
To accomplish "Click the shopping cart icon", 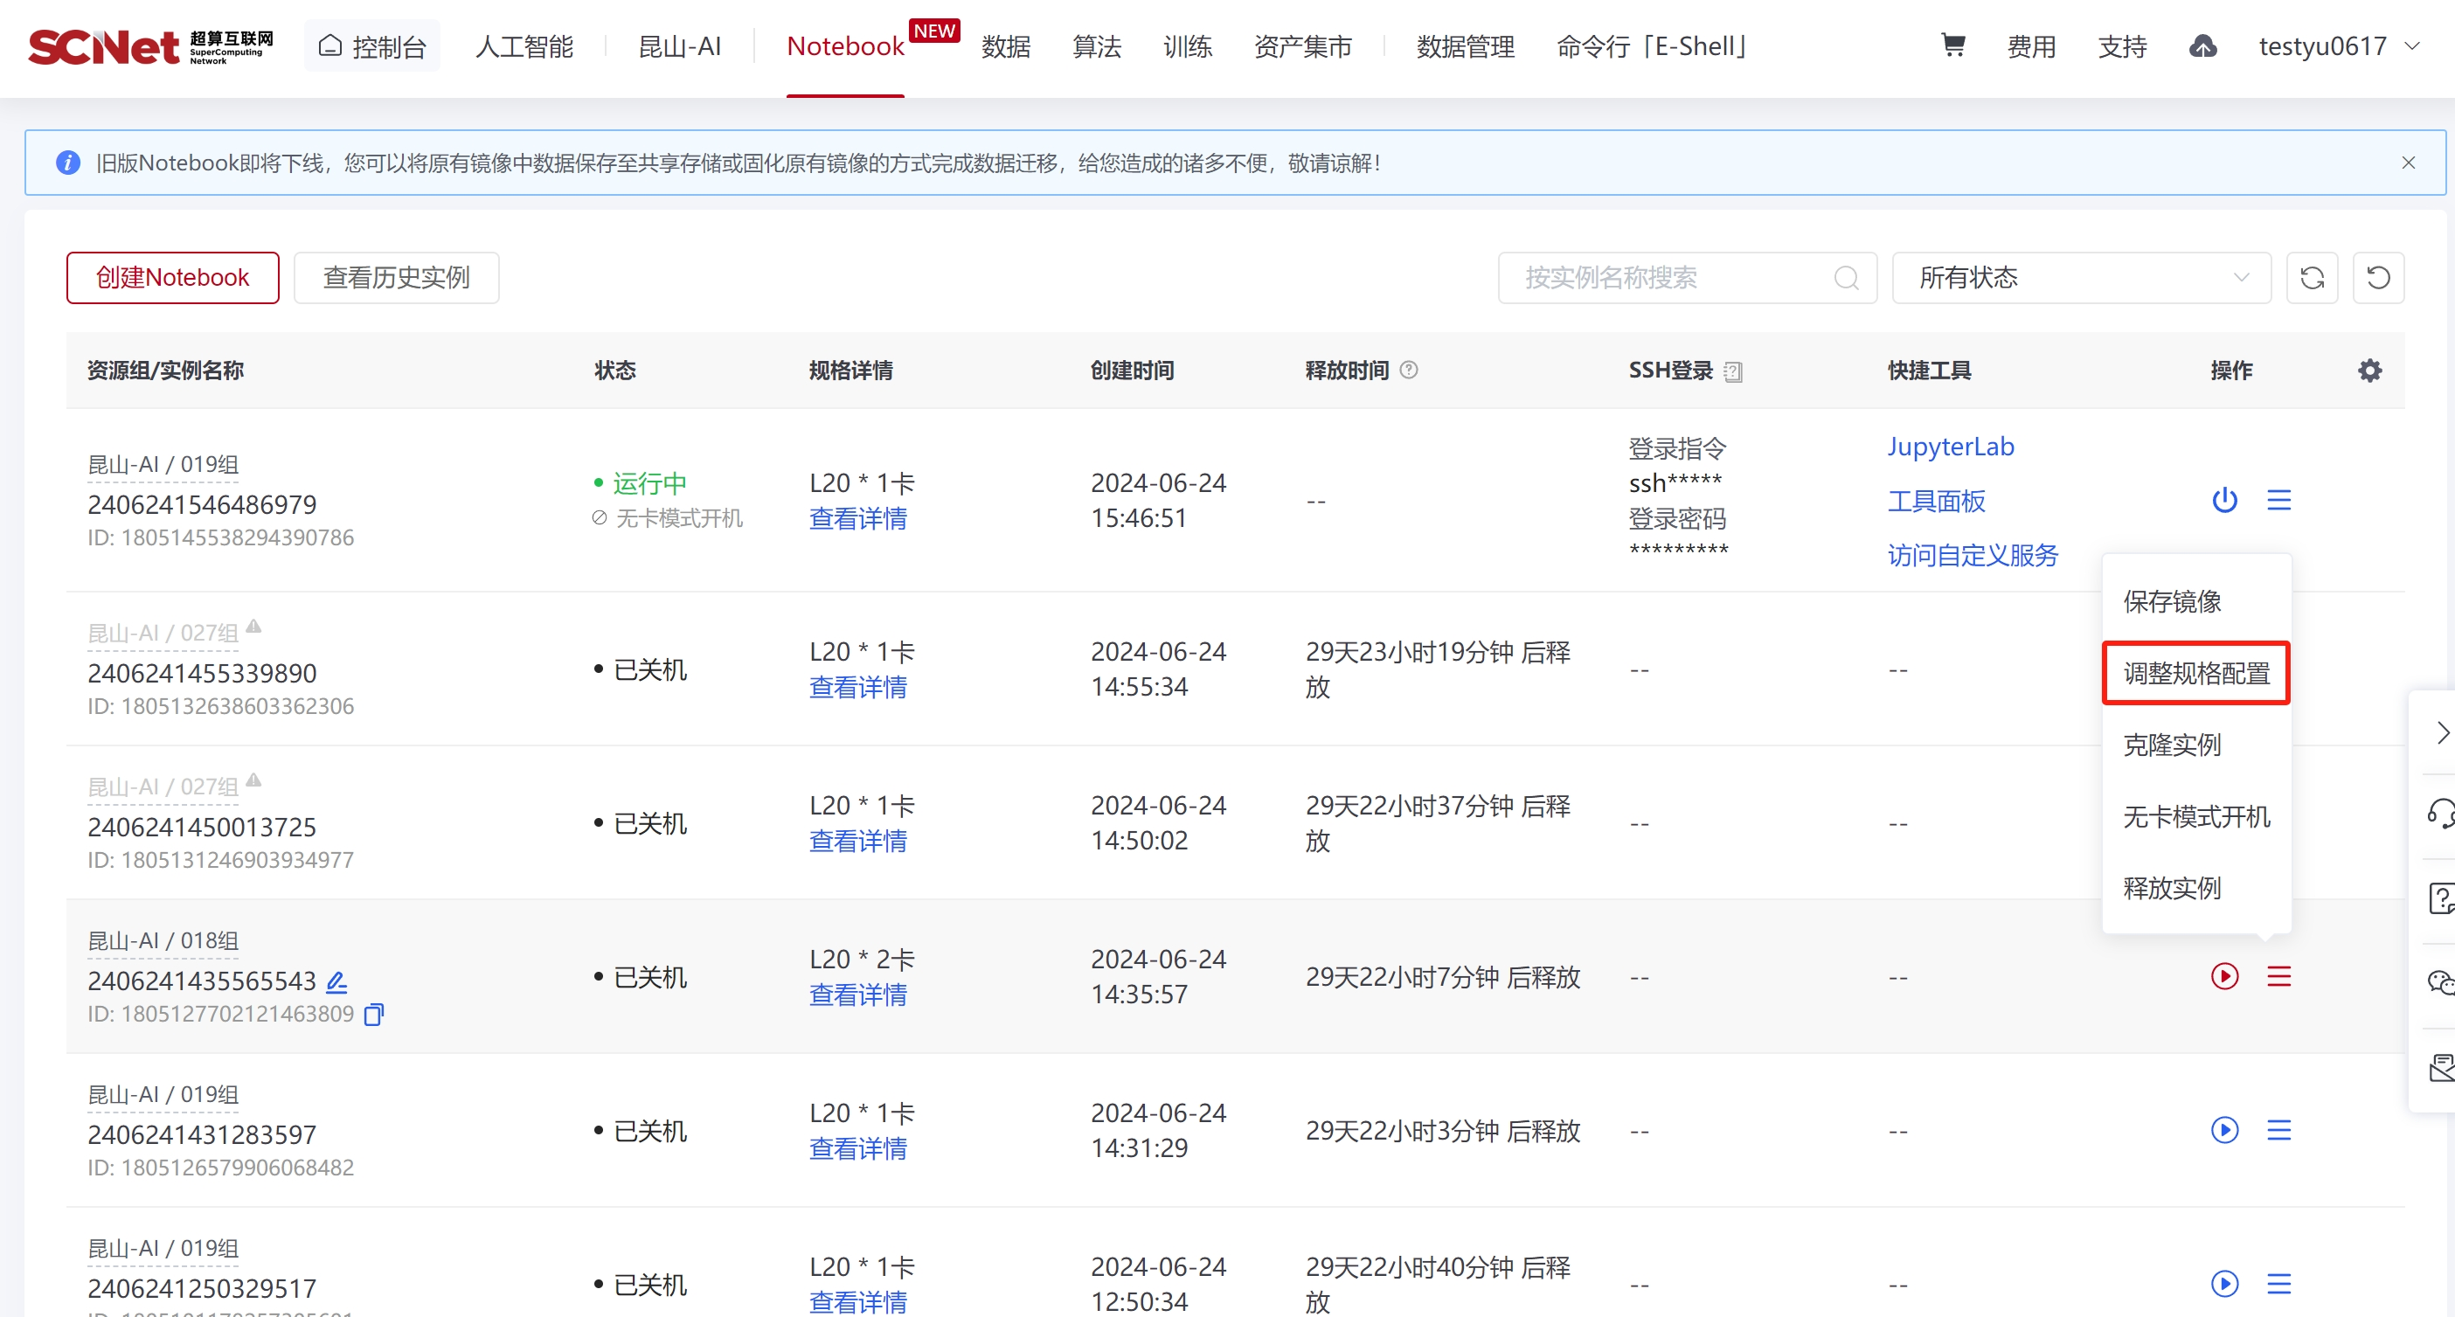I will click(1952, 45).
